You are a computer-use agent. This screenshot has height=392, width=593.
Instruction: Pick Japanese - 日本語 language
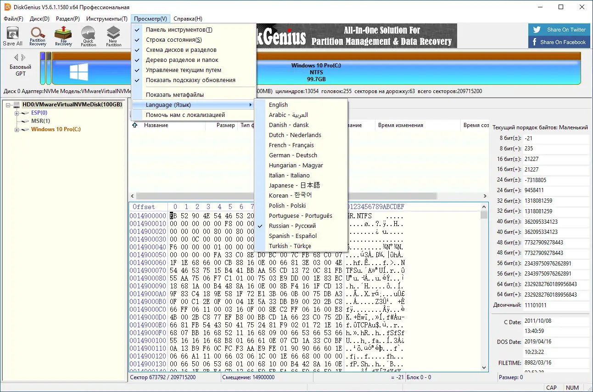tap(301, 186)
